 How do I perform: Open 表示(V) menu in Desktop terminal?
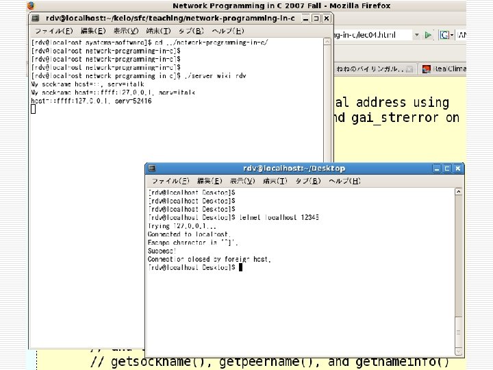(242, 181)
